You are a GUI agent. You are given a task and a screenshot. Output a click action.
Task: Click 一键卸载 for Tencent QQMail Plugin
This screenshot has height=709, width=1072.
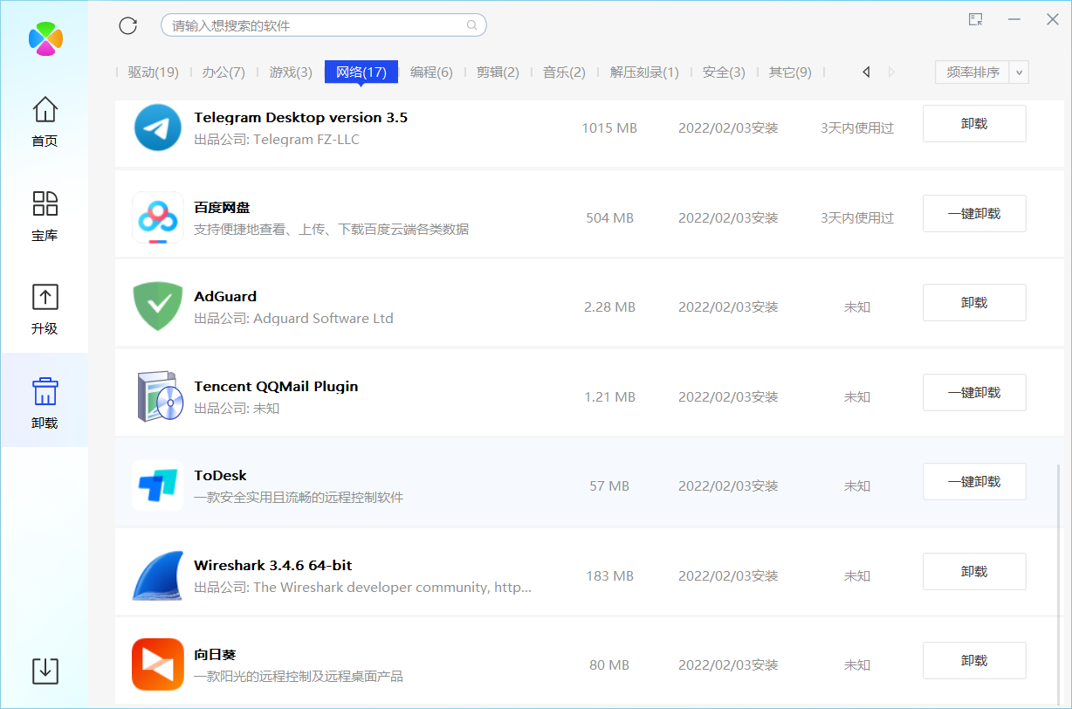click(974, 392)
